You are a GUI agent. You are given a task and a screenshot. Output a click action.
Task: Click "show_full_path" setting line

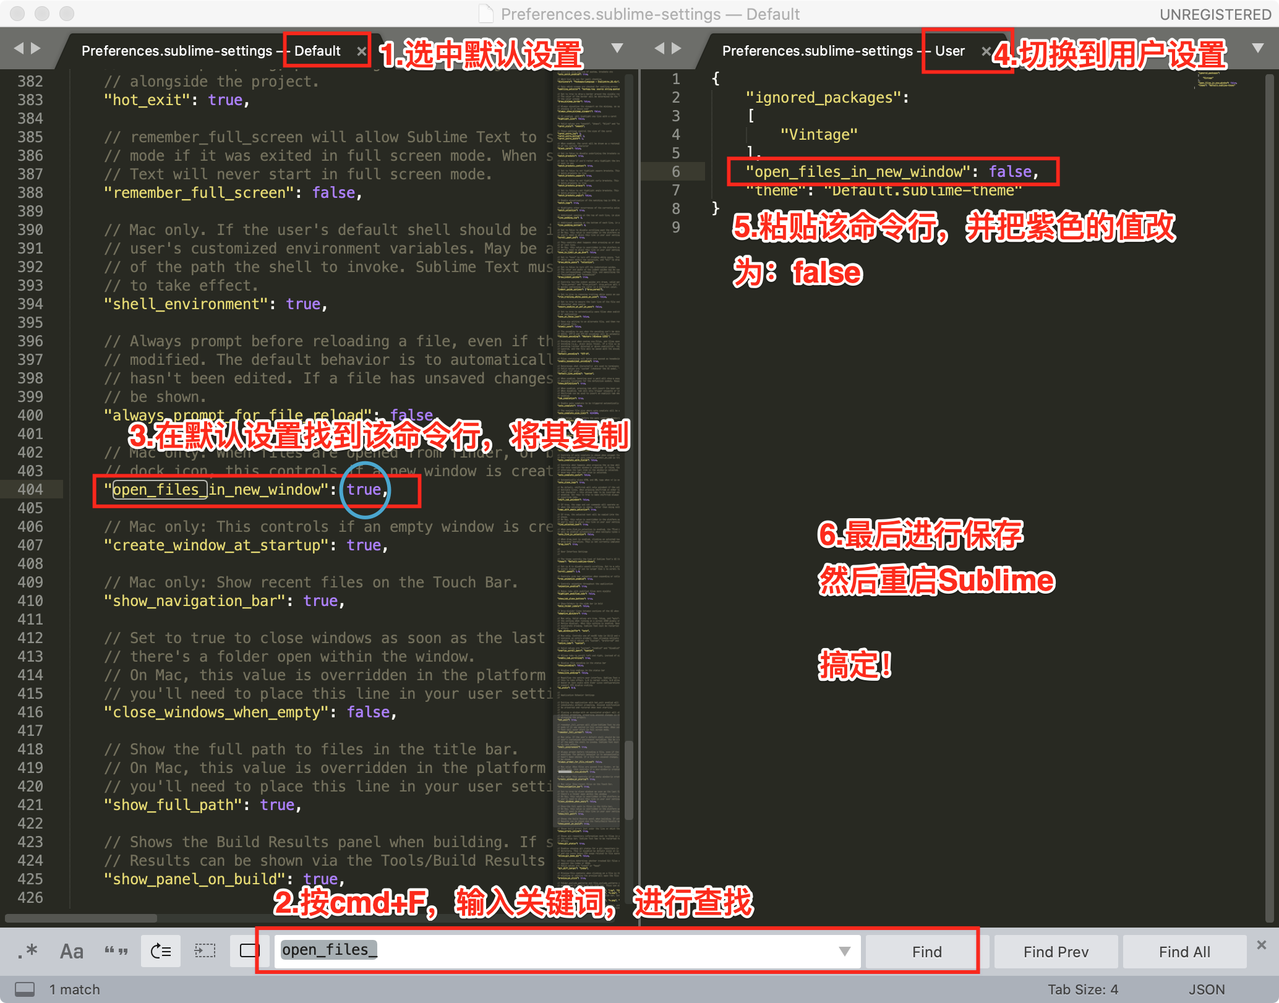click(202, 805)
